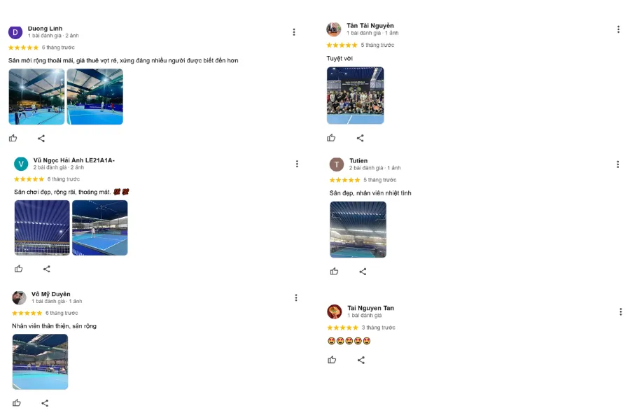The image size is (630, 420).
Task: Open more options for Duong Linh's review
Action: point(294,31)
